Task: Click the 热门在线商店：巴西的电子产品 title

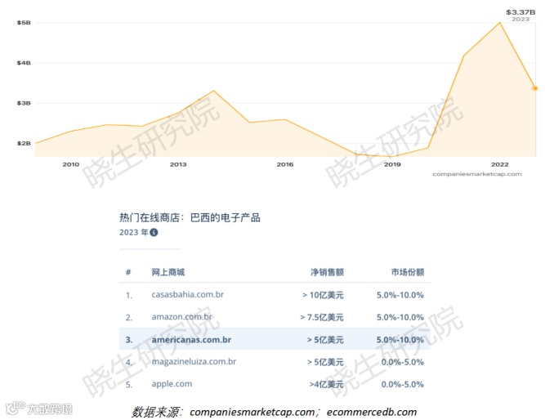Action: pyautogui.click(x=190, y=217)
